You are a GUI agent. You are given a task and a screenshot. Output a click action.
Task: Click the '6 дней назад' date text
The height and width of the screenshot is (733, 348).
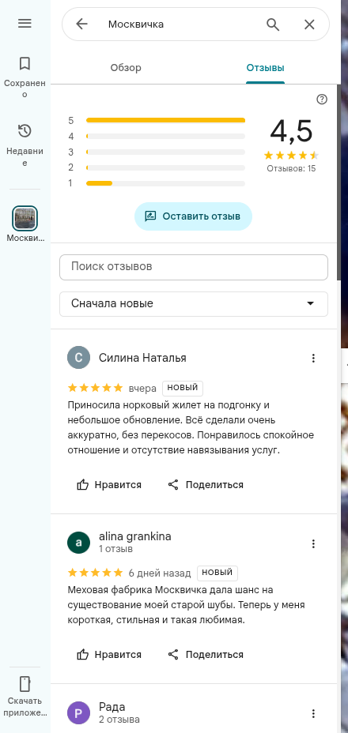[x=160, y=573]
